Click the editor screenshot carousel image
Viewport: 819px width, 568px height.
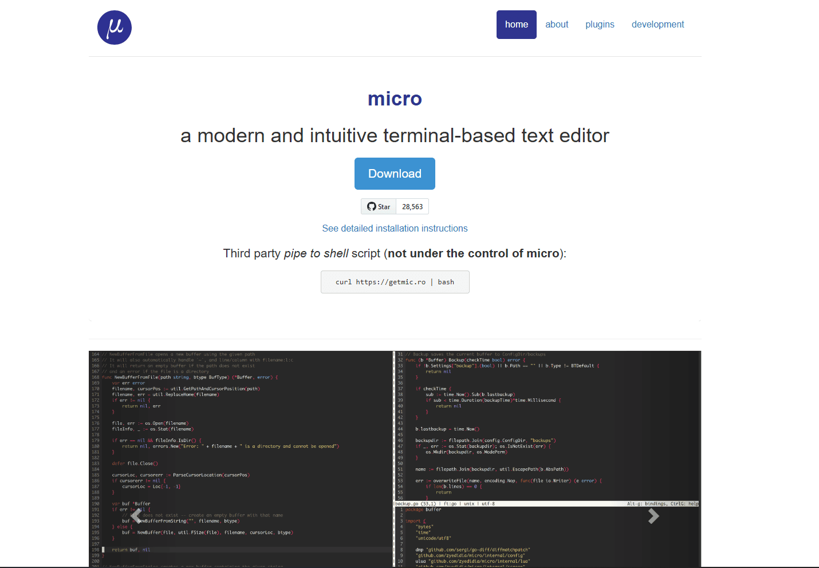click(395, 459)
